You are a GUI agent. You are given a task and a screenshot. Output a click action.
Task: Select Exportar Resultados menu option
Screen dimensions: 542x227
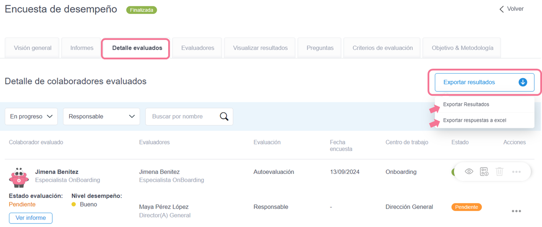pyautogui.click(x=466, y=104)
